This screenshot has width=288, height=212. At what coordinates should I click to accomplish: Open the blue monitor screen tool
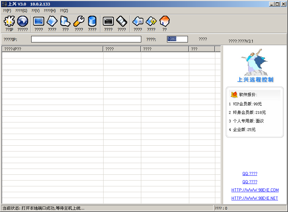39,22
